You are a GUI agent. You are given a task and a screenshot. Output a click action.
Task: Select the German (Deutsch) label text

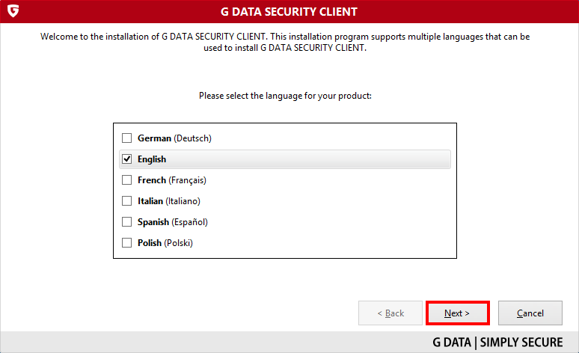174,138
